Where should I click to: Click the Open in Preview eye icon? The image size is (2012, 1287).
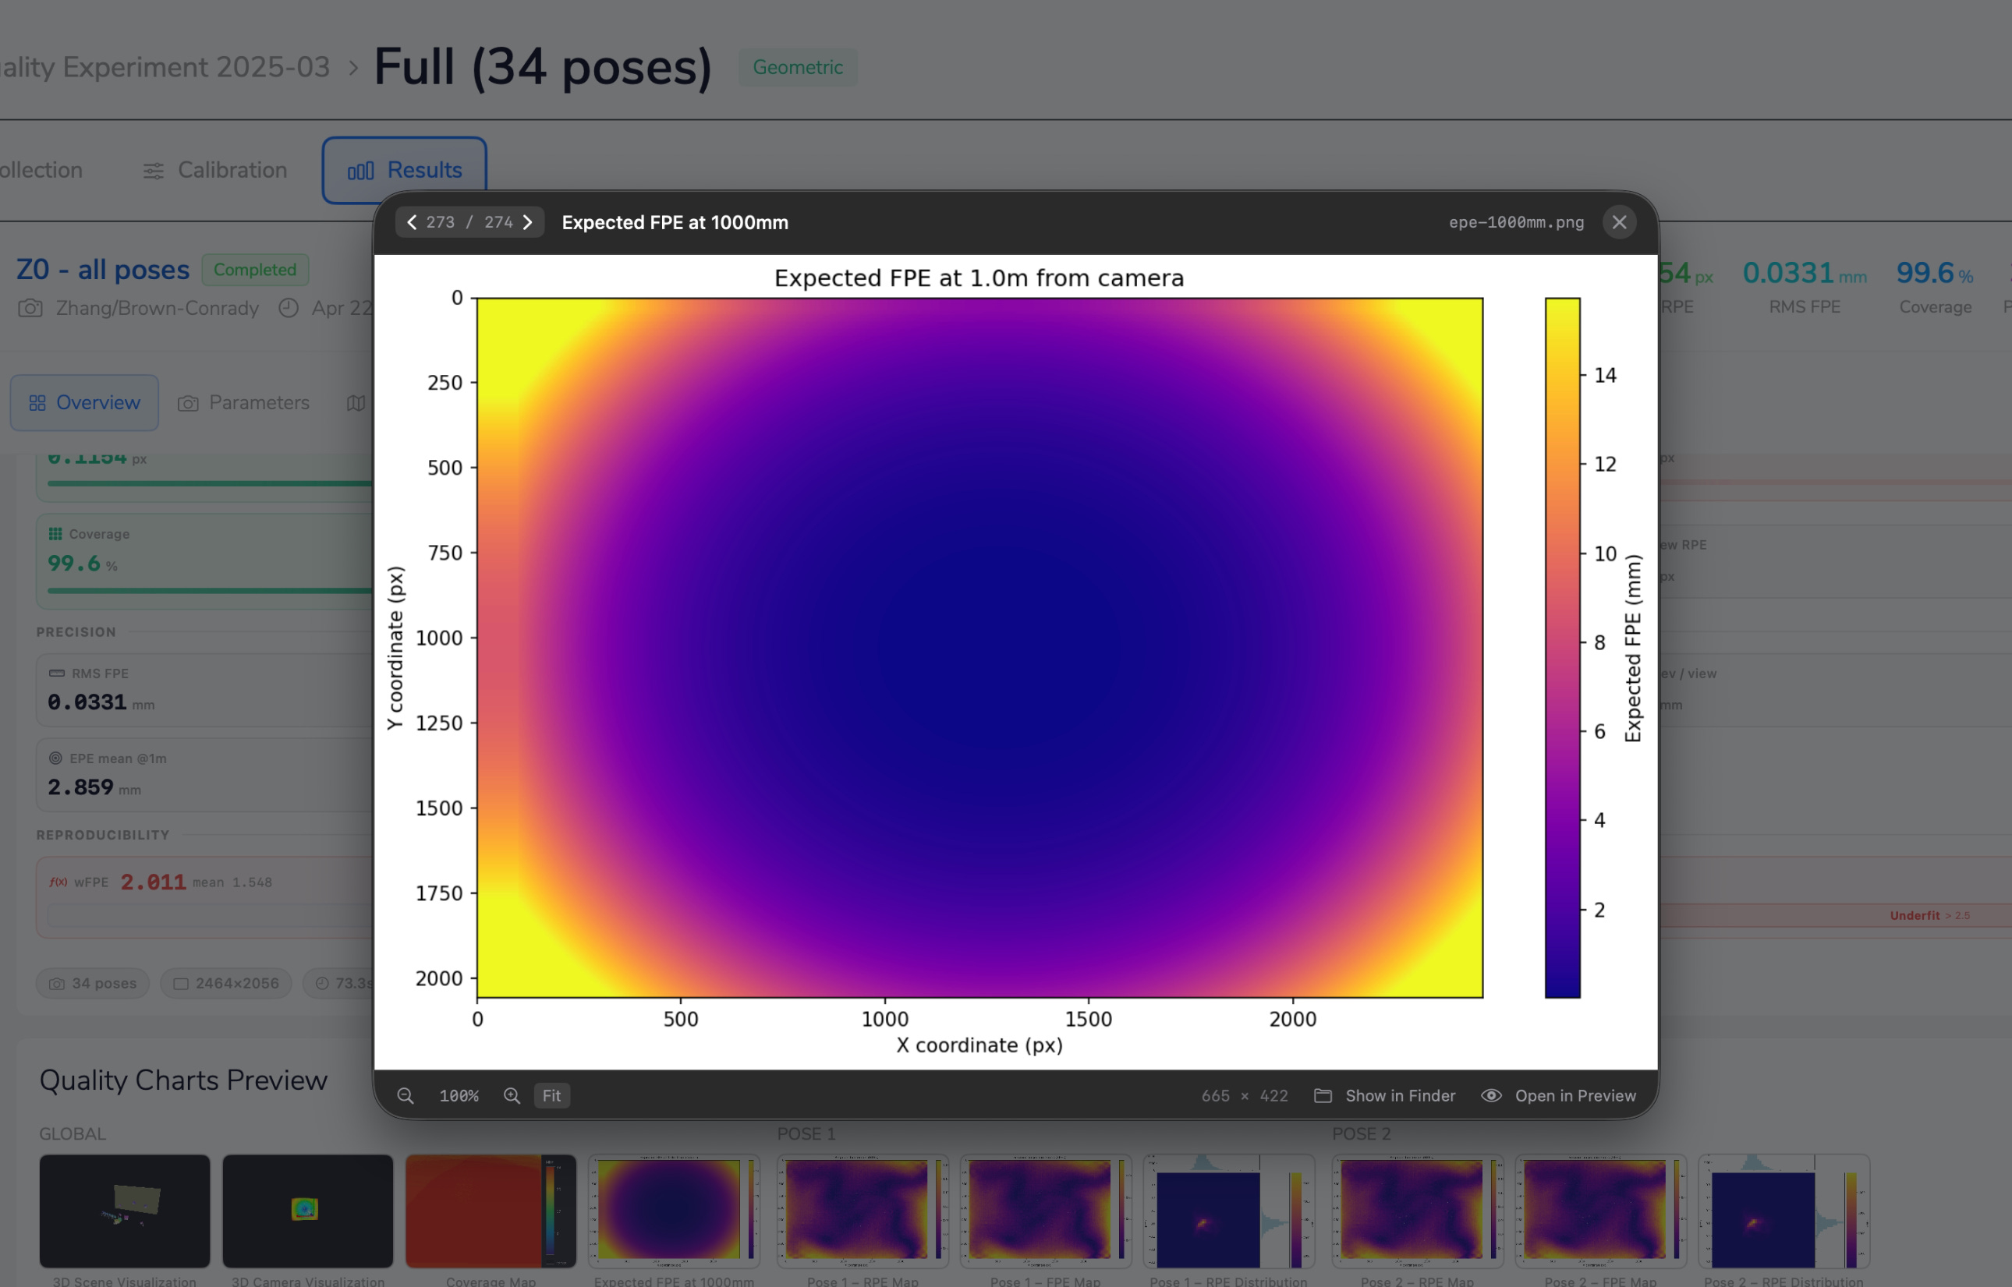(x=1491, y=1095)
